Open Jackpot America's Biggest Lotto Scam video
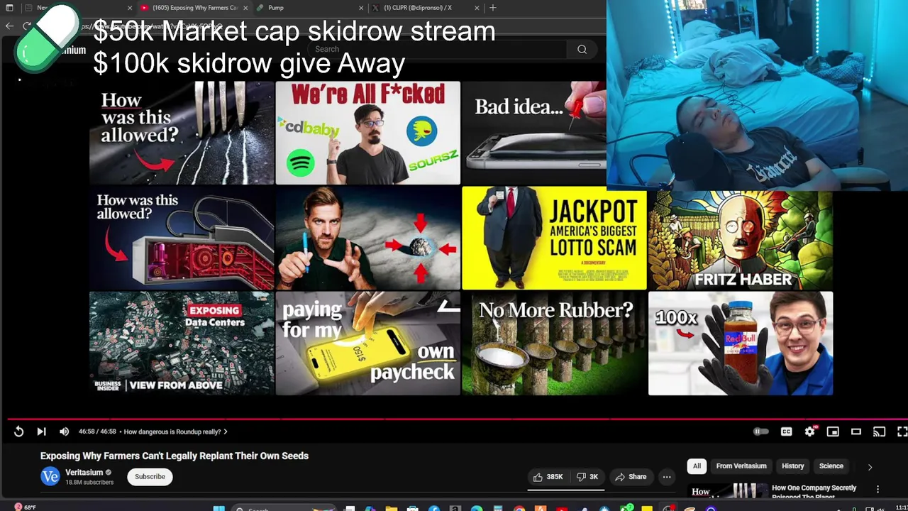This screenshot has height=511, width=908. [554, 238]
